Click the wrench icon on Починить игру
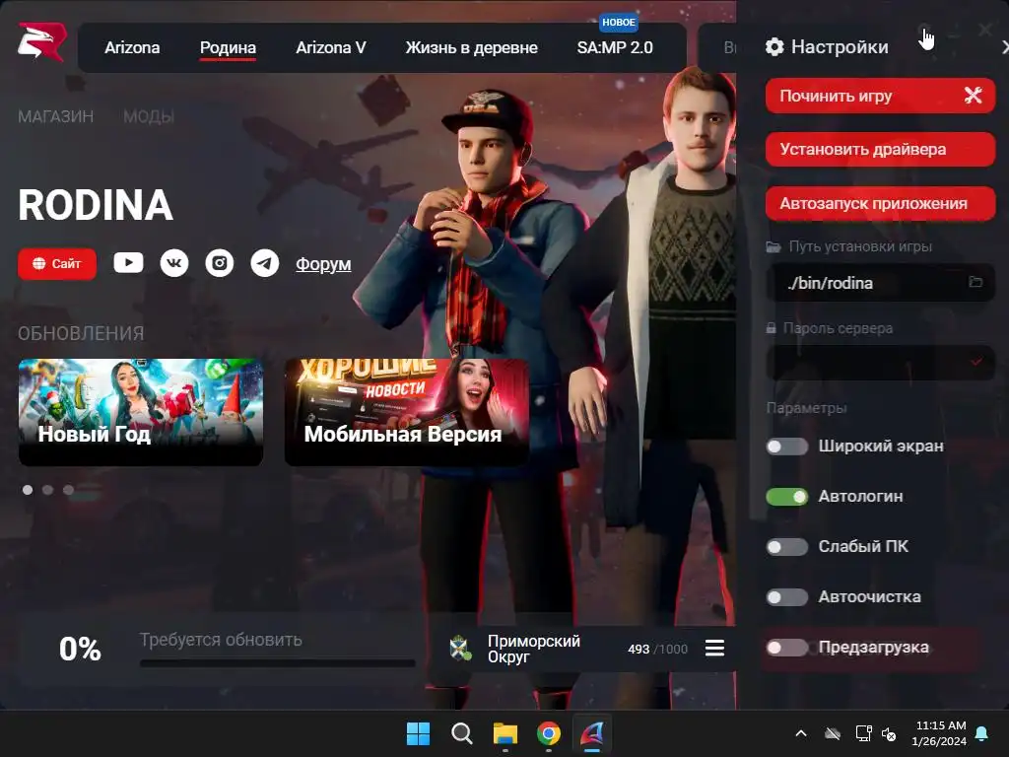The width and height of the screenshot is (1009, 757). point(973,96)
